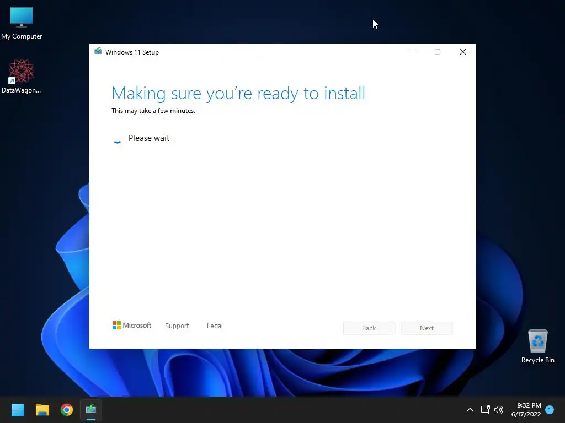The height and width of the screenshot is (423, 565).
Task: Open the Support link in Setup
Action: pyautogui.click(x=177, y=326)
